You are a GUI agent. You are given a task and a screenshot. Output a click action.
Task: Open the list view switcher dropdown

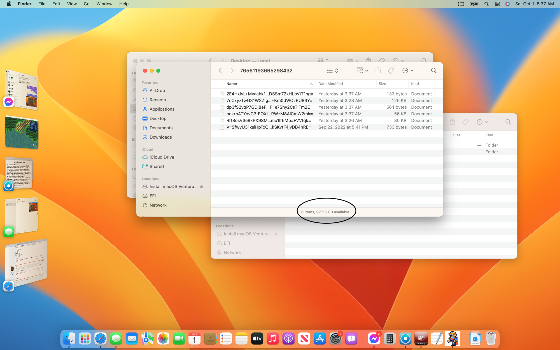(x=332, y=71)
